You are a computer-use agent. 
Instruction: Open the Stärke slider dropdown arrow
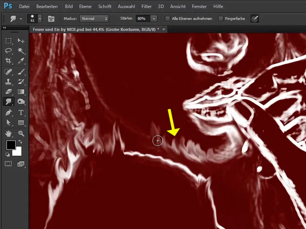154,19
